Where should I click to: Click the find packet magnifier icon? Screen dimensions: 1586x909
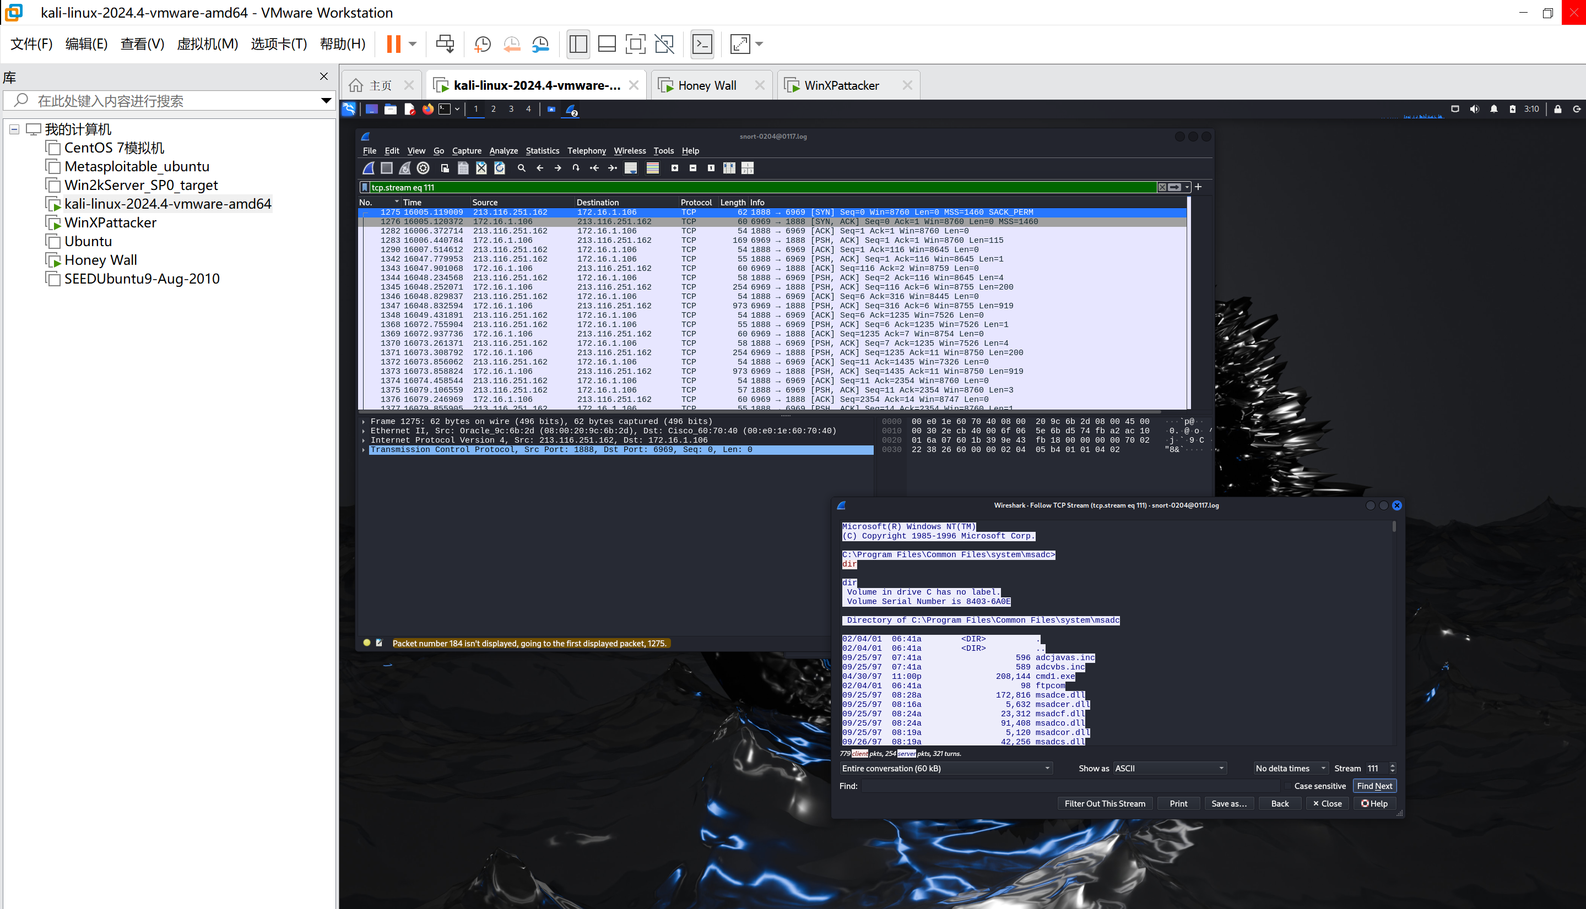(521, 168)
